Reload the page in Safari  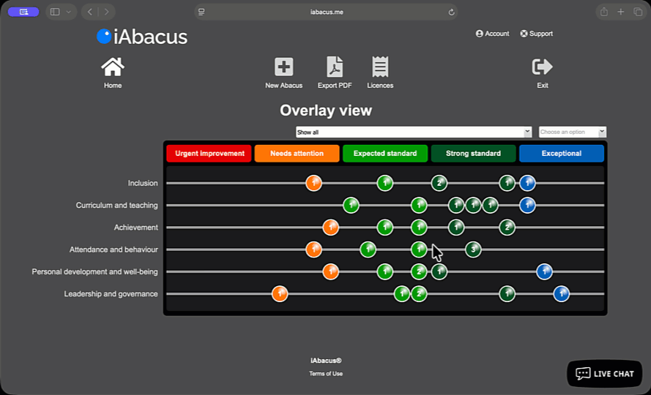[451, 12]
